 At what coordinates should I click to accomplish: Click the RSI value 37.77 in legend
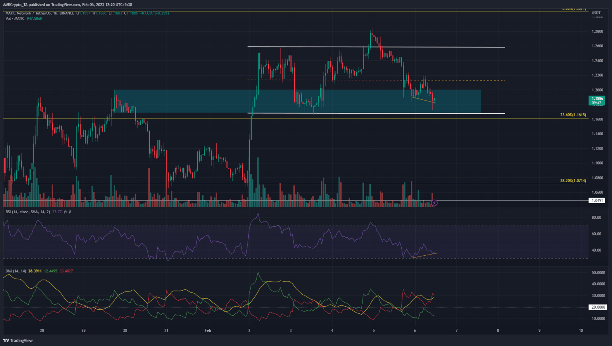[57, 212]
